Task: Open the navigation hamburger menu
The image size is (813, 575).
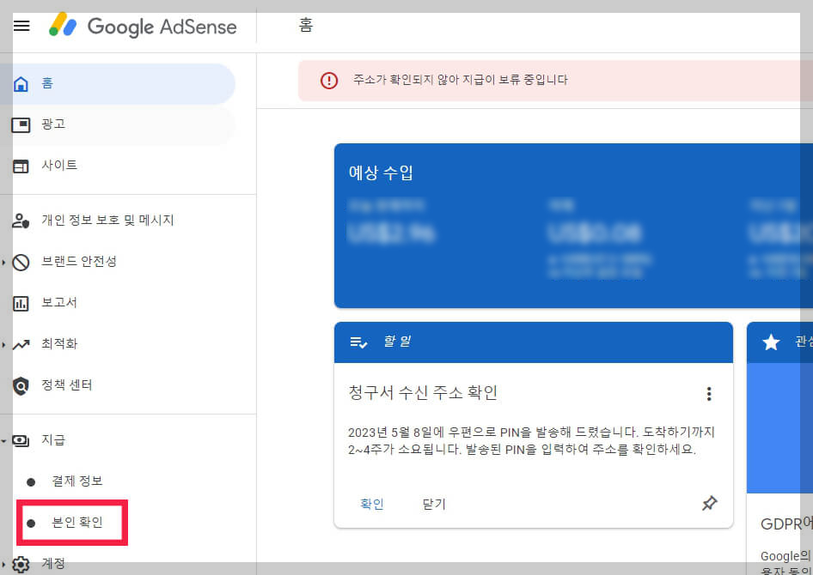Action: tap(21, 26)
